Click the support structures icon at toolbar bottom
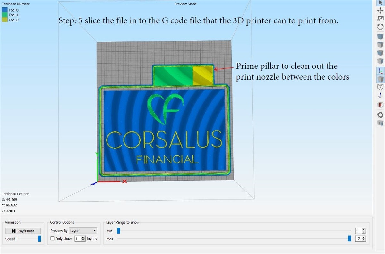Screen dimensions: 385x254 pos(381,123)
